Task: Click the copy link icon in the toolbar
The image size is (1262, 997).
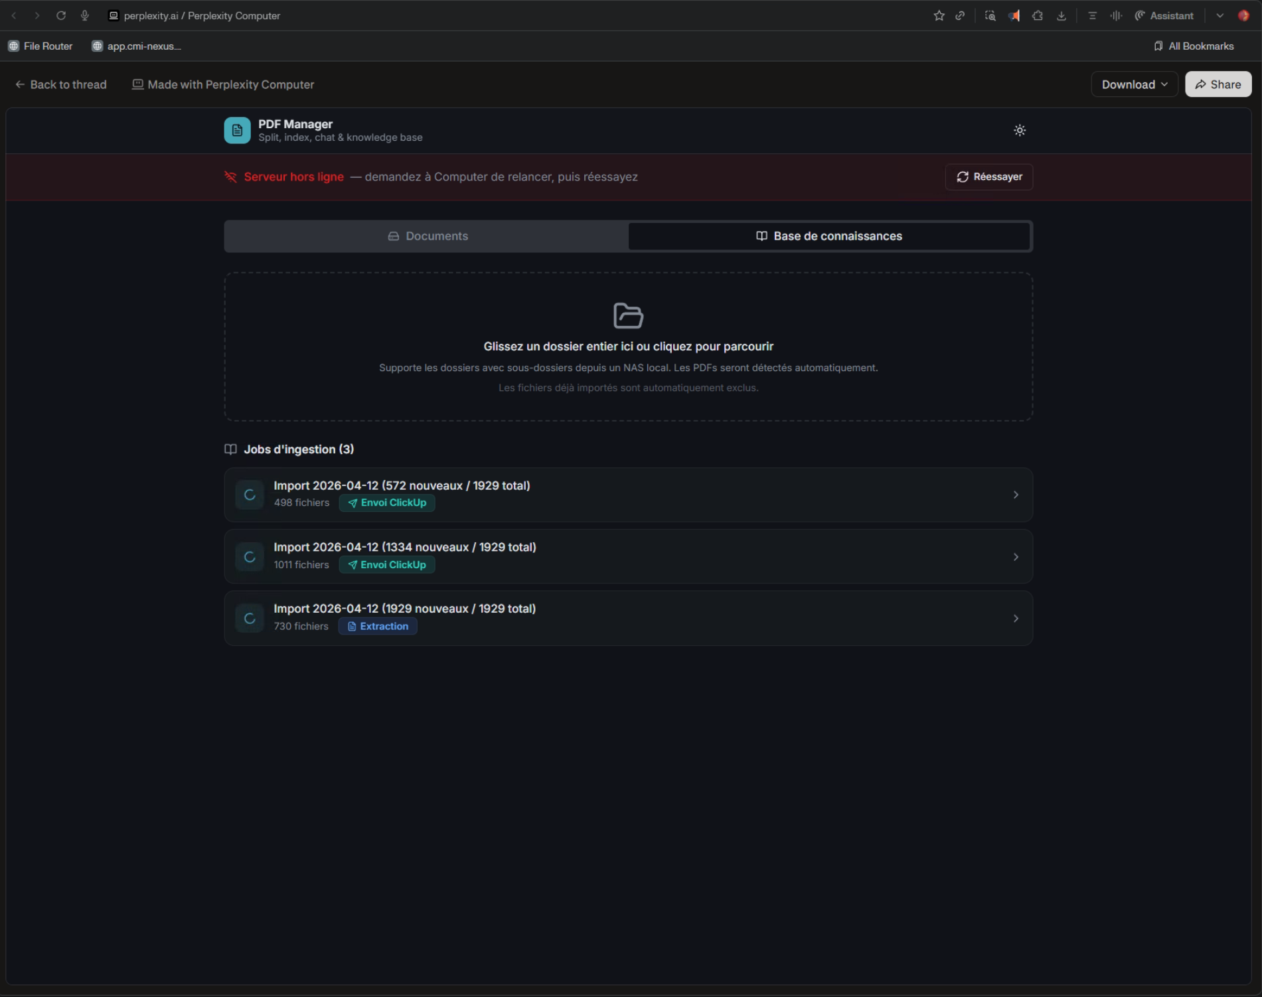Action: (x=960, y=15)
